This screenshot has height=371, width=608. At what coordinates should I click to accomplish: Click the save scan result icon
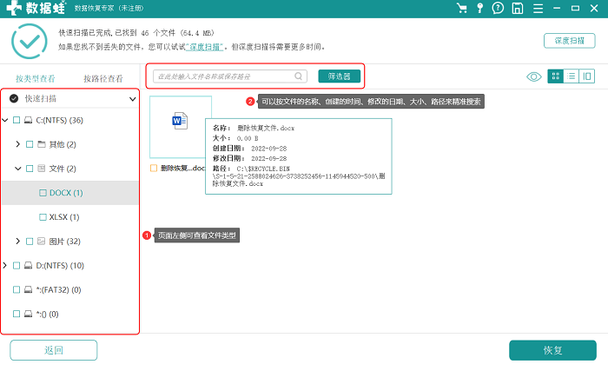[x=518, y=8]
